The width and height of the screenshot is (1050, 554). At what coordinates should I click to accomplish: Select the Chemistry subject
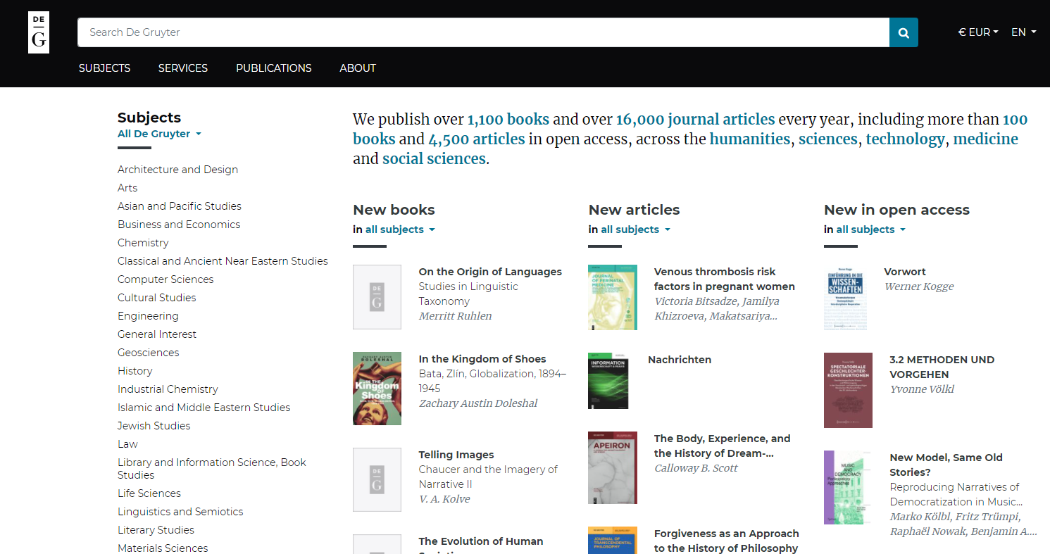click(x=143, y=243)
